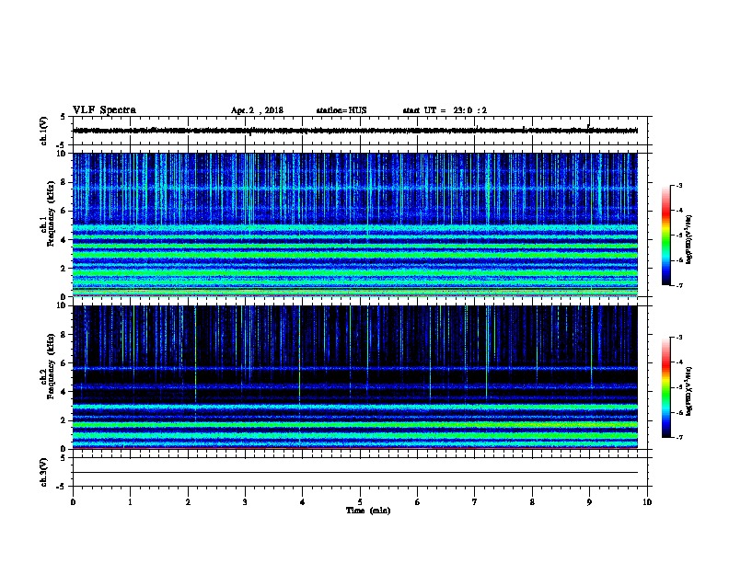
Task: Click the ch.1 spectrogram panel
Action: tap(355, 224)
